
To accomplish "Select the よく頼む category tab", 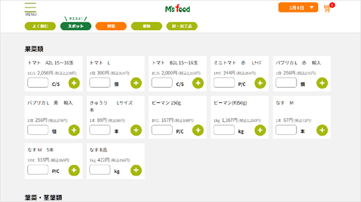I will (x=40, y=26).
